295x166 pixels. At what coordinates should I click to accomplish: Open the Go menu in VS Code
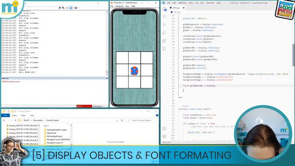(x=197, y=3)
